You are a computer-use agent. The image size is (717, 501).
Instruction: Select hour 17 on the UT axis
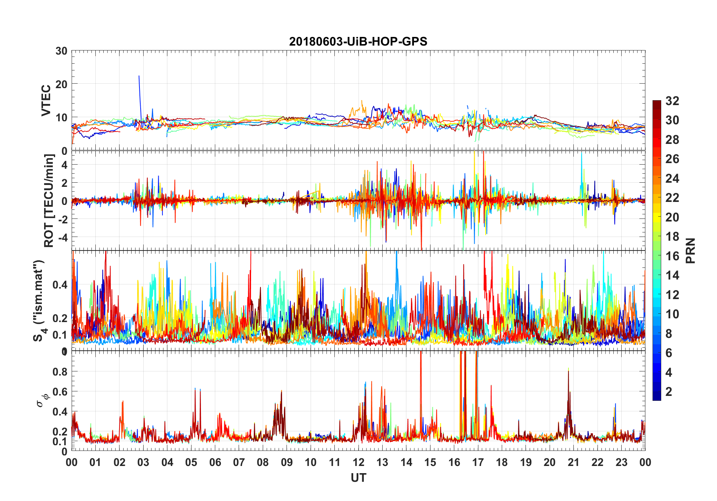click(x=478, y=462)
